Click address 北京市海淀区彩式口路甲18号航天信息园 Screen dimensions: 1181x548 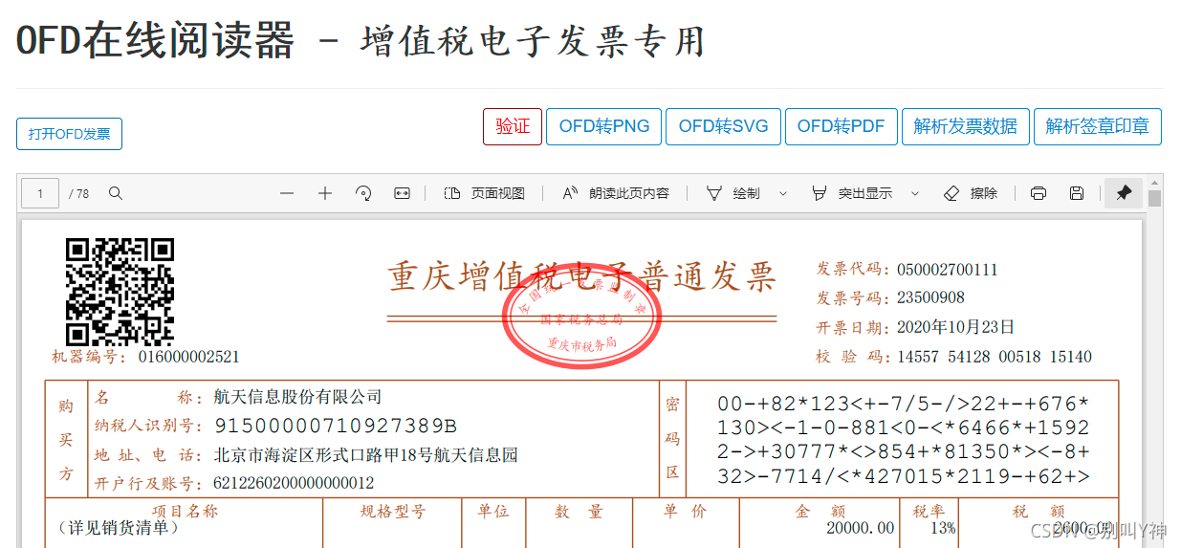point(365,455)
